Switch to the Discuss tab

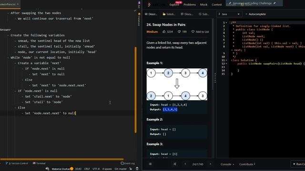[x=187, y=14]
